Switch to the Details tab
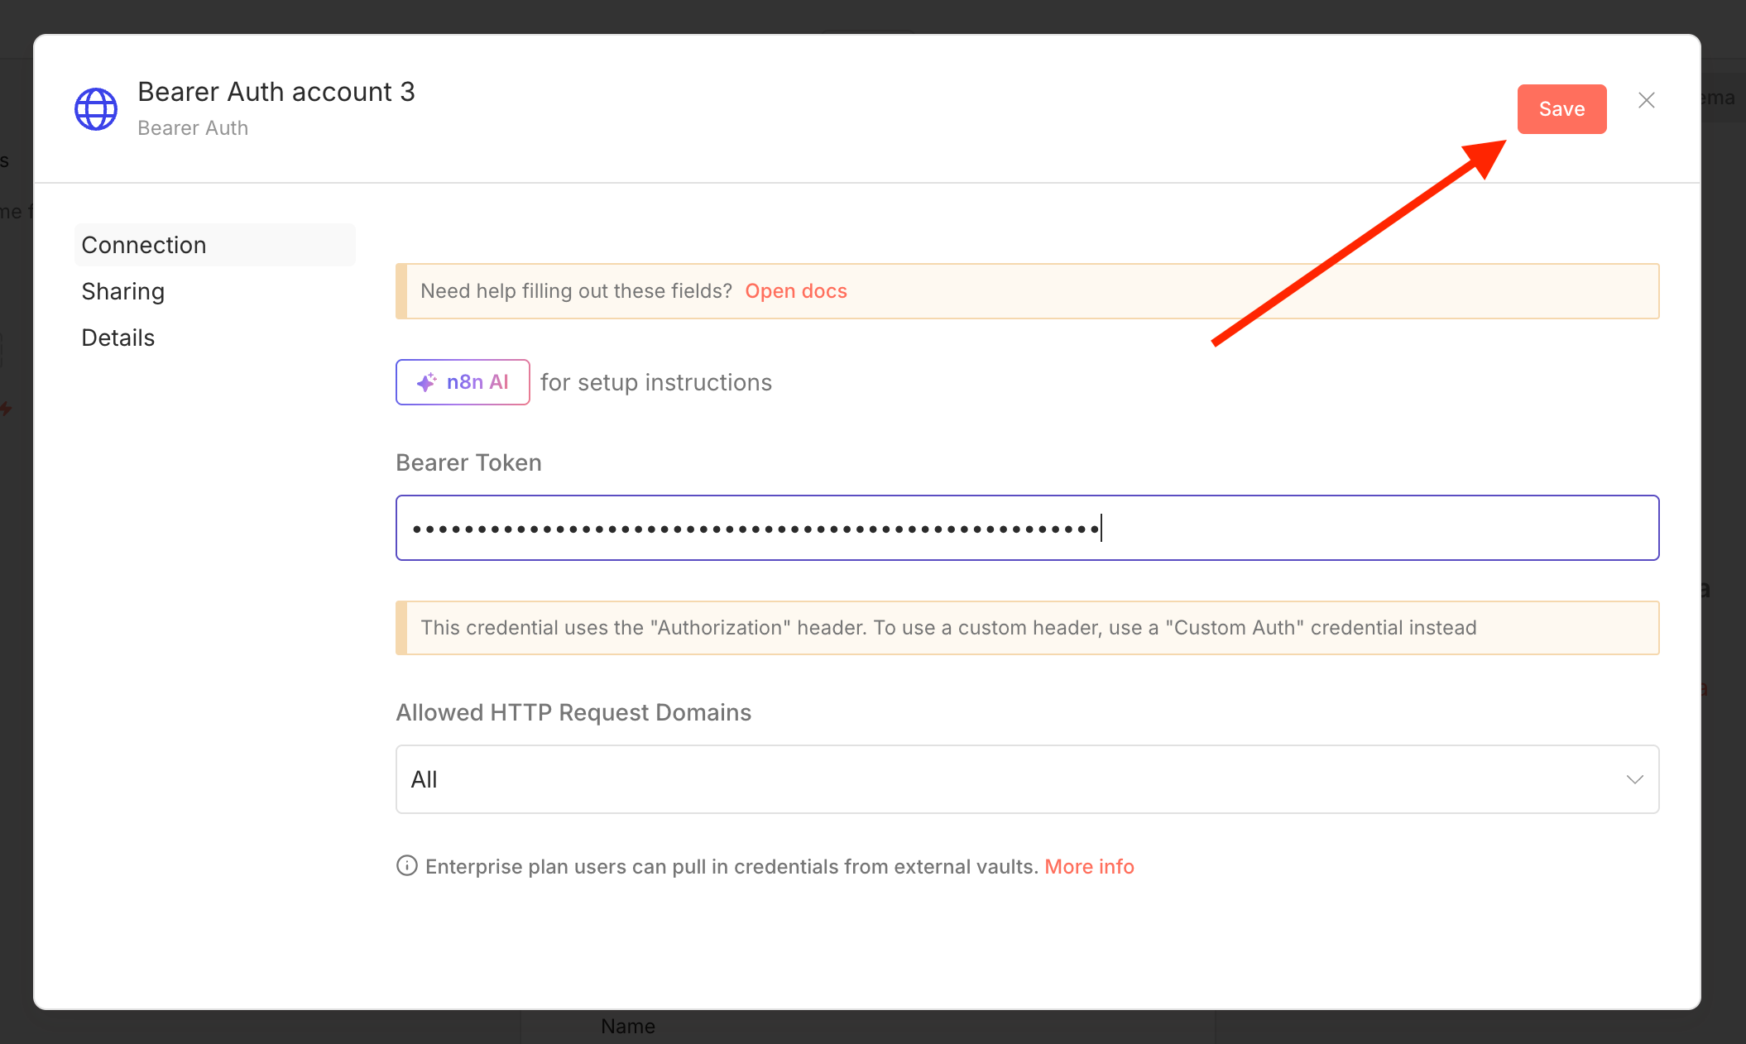The image size is (1746, 1044). (118, 338)
